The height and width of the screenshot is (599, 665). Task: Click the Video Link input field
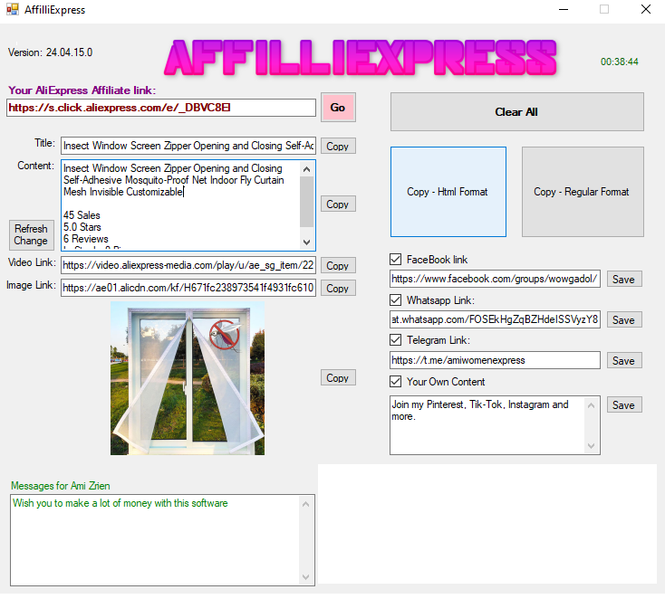click(188, 265)
